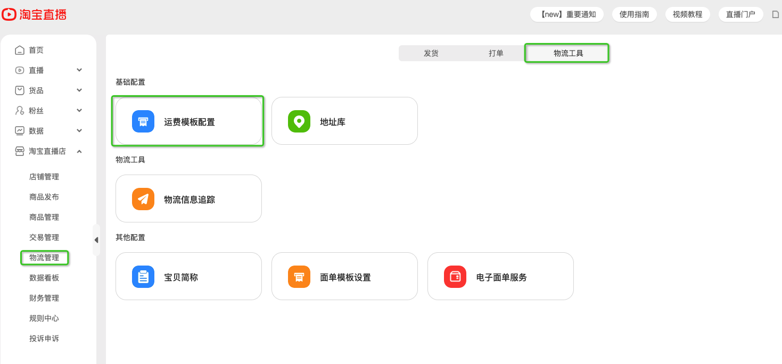Collapse the sidebar with the arrow handle
The image size is (782, 364).
click(96, 240)
